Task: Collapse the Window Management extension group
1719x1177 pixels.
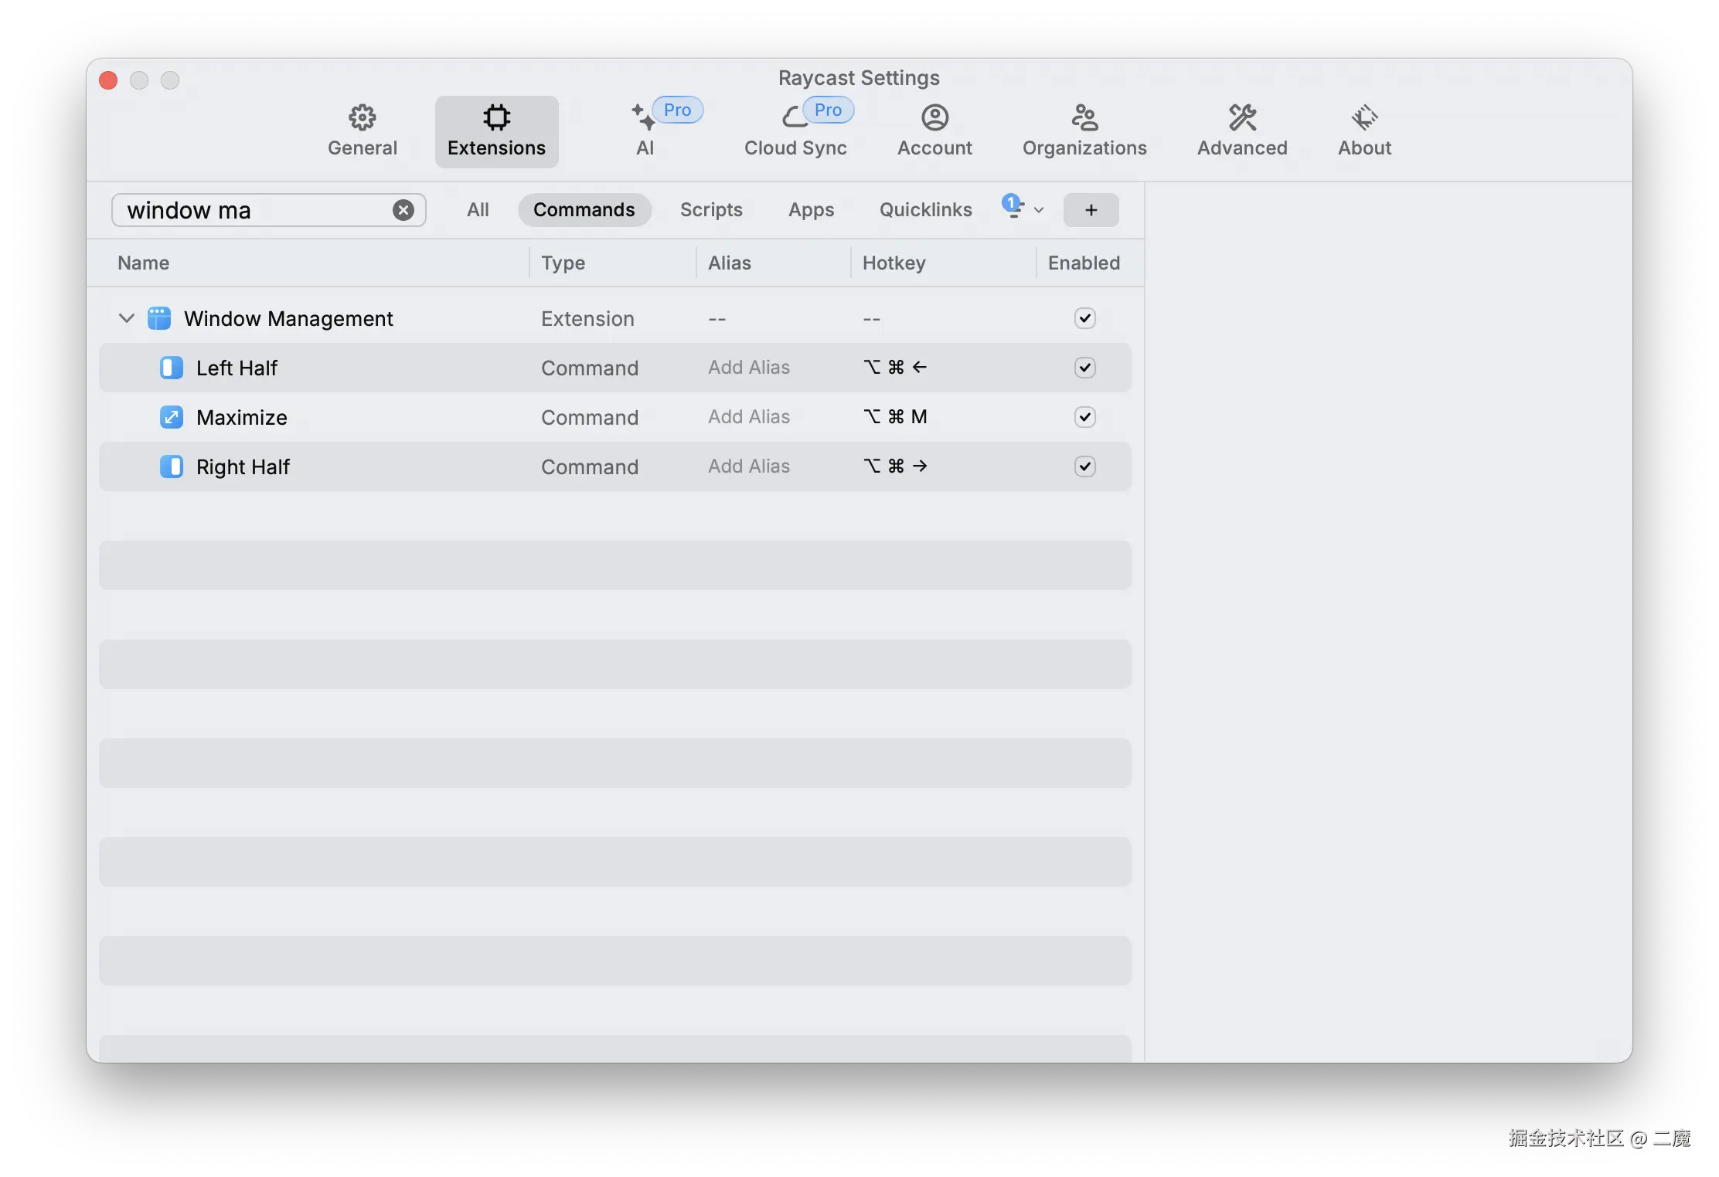Action: [127, 318]
